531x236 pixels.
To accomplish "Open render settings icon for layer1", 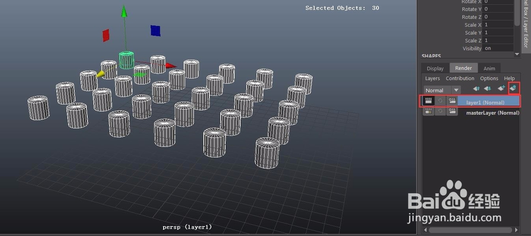I will point(452,101).
